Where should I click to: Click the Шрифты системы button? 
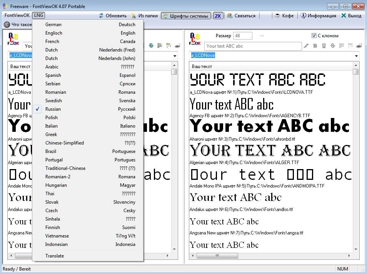pos(186,16)
